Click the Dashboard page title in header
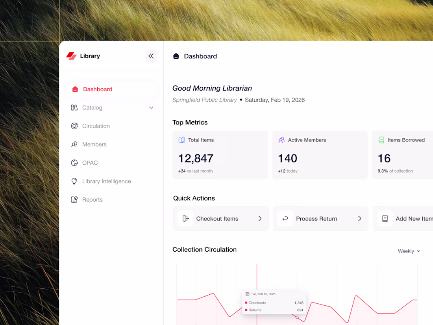 (x=200, y=56)
